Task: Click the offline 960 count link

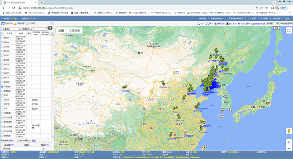Action: 45,145
